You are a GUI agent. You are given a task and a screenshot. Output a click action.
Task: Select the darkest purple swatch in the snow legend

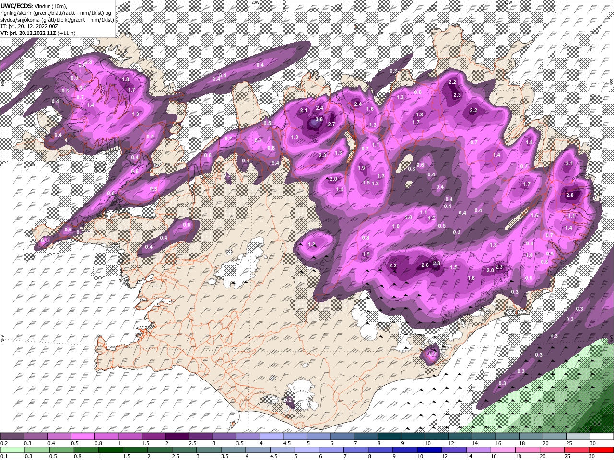177,437
